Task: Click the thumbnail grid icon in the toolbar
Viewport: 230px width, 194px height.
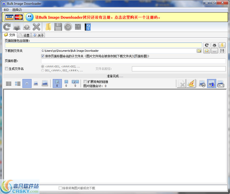Action: click(78, 27)
